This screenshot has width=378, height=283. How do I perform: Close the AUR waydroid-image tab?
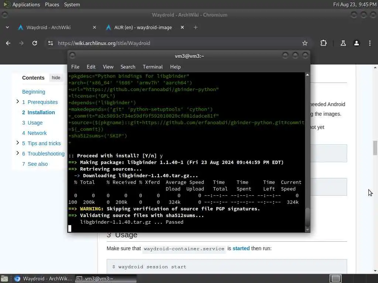pyautogui.click(x=182, y=27)
